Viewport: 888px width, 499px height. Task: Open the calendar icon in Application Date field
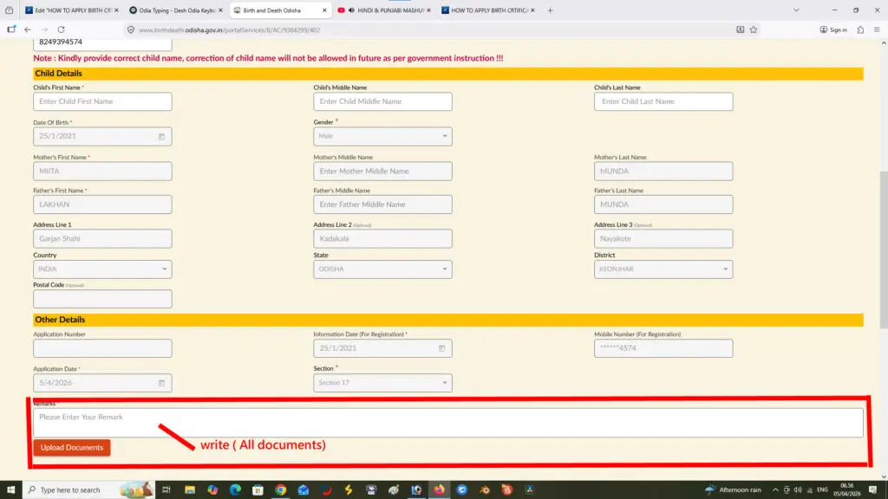point(161,383)
